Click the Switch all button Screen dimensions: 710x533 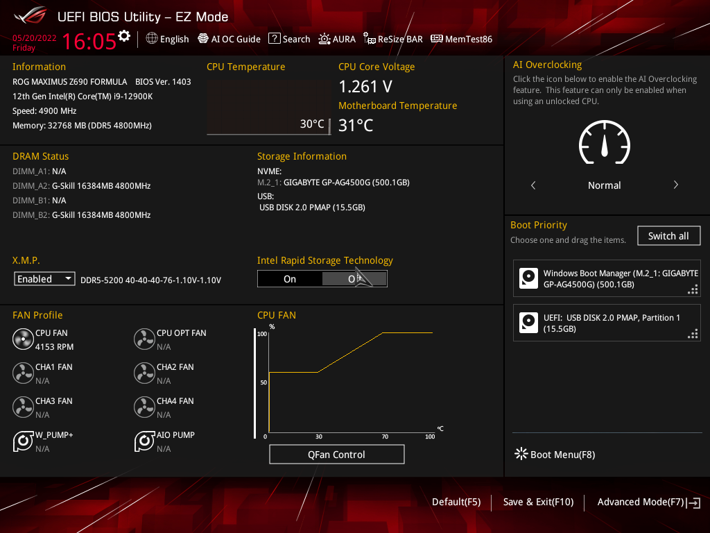pyautogui.click(x=669, y=236)
